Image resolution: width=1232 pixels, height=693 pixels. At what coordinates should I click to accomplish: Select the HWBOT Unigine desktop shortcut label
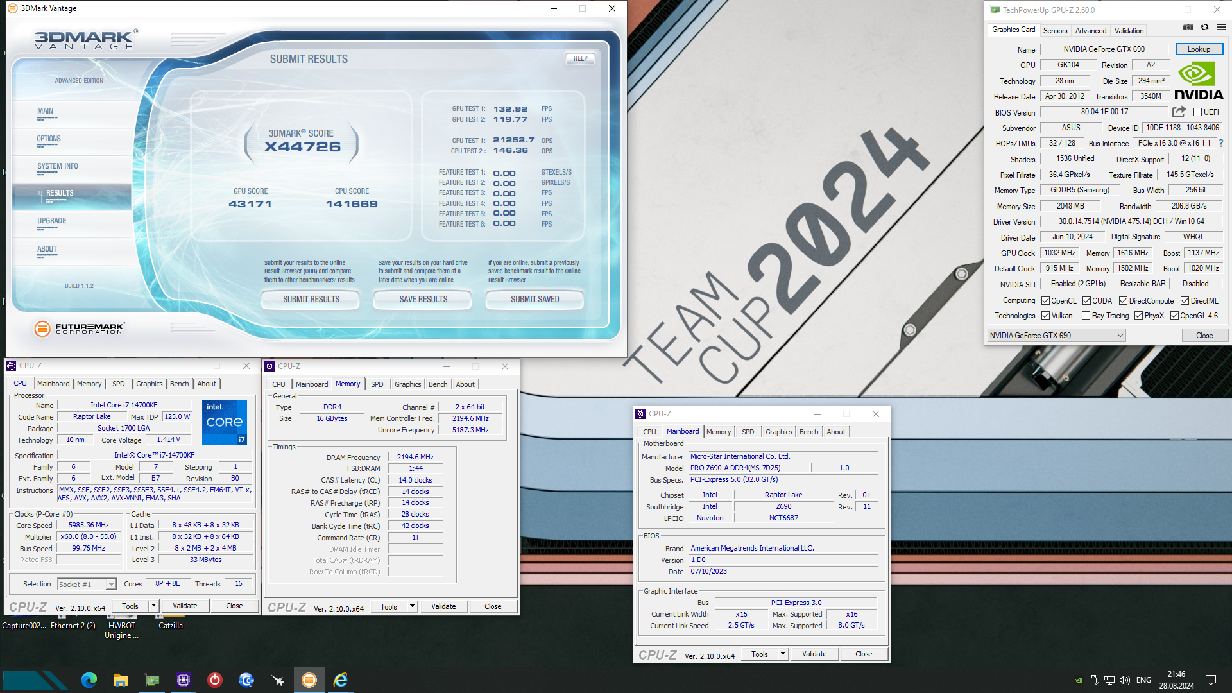[122, 630]
